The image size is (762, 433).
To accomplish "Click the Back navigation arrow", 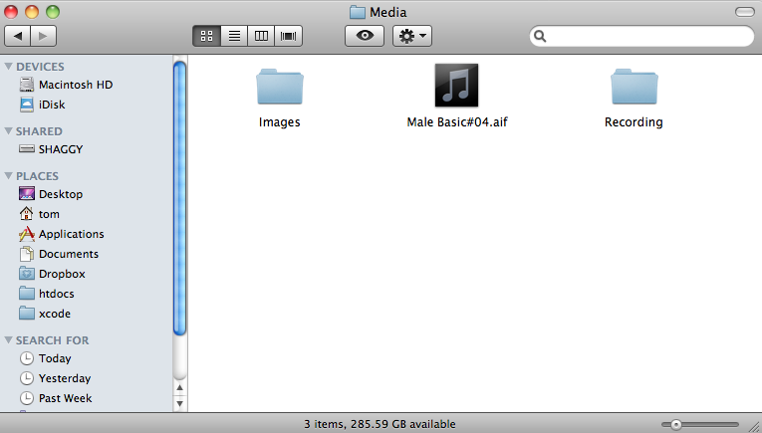I will (x=18, y=36).
